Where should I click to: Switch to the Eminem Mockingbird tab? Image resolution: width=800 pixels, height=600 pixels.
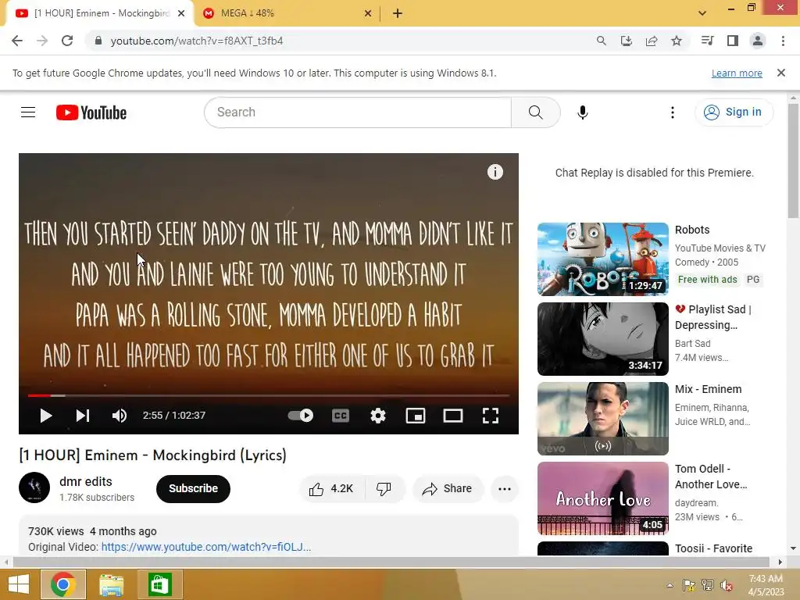100,13
